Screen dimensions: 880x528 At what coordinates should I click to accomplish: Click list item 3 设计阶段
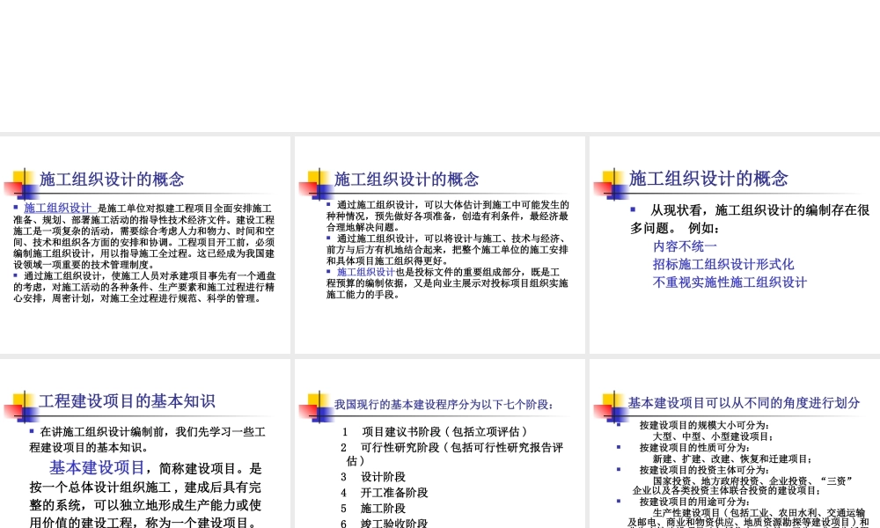coord(372,476)
